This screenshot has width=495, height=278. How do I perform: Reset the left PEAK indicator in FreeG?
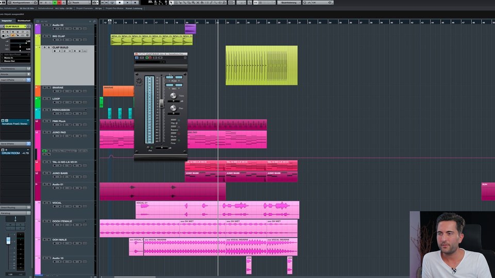click(x=170, y=77)
